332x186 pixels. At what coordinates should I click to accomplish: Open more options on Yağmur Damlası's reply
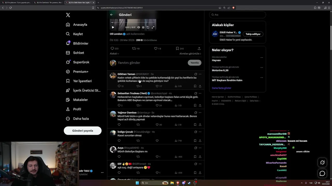tap(200, 113)
